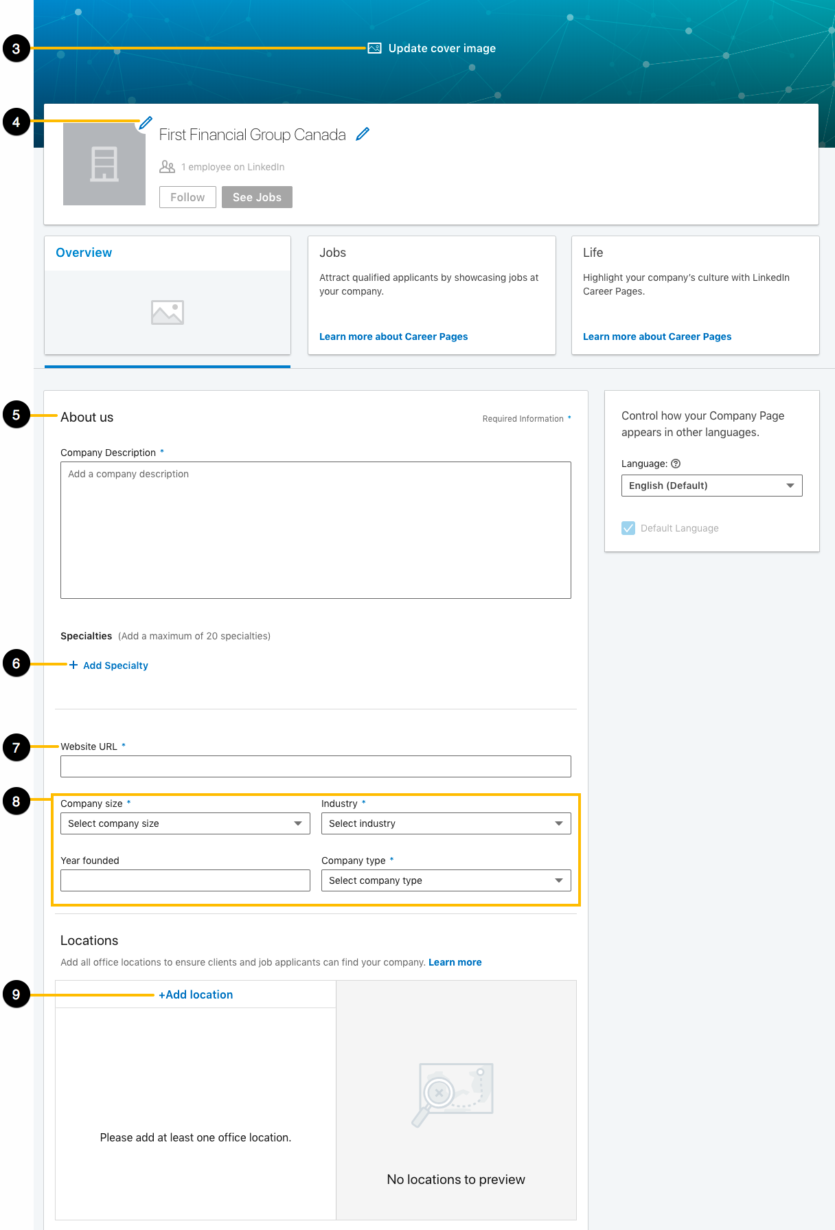Click the Website URL input field
This screenshot has height=1230, width=835.
(x=316, y=766)
